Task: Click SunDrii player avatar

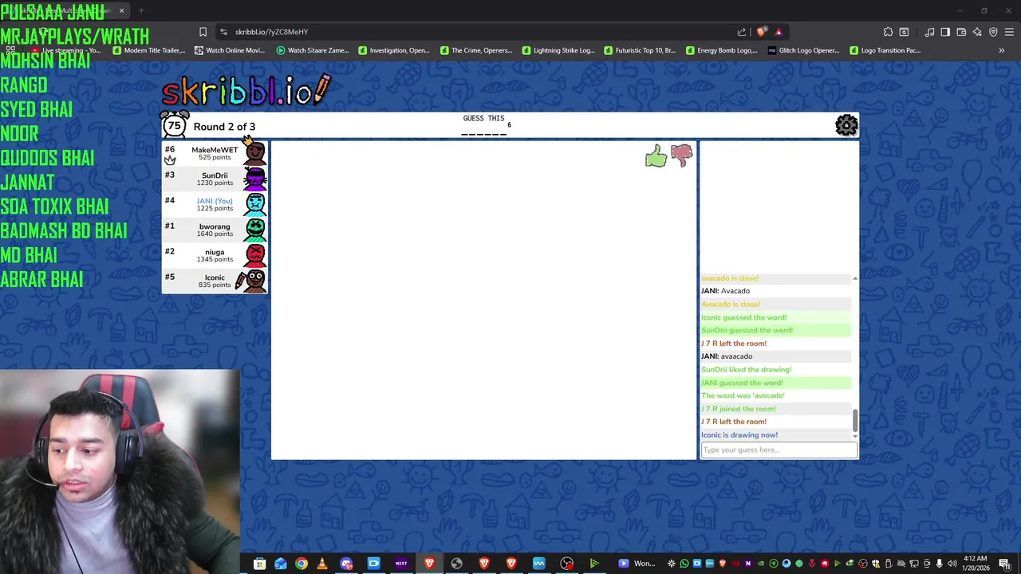Action: pyautogui.click(x=255, y=179)
